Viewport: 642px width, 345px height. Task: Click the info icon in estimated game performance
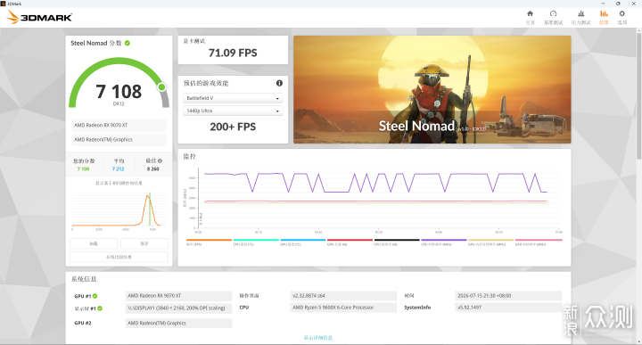[279, 83]
